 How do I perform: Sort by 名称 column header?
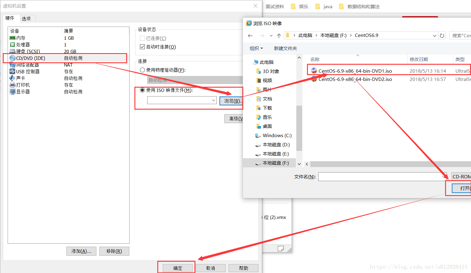[x=315, y=59]
